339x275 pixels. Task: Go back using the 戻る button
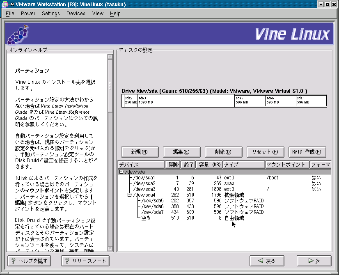[267, 261]
